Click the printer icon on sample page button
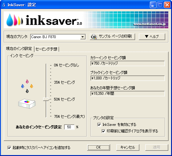Screen dimensions: 172x156 tap(94, 37)
